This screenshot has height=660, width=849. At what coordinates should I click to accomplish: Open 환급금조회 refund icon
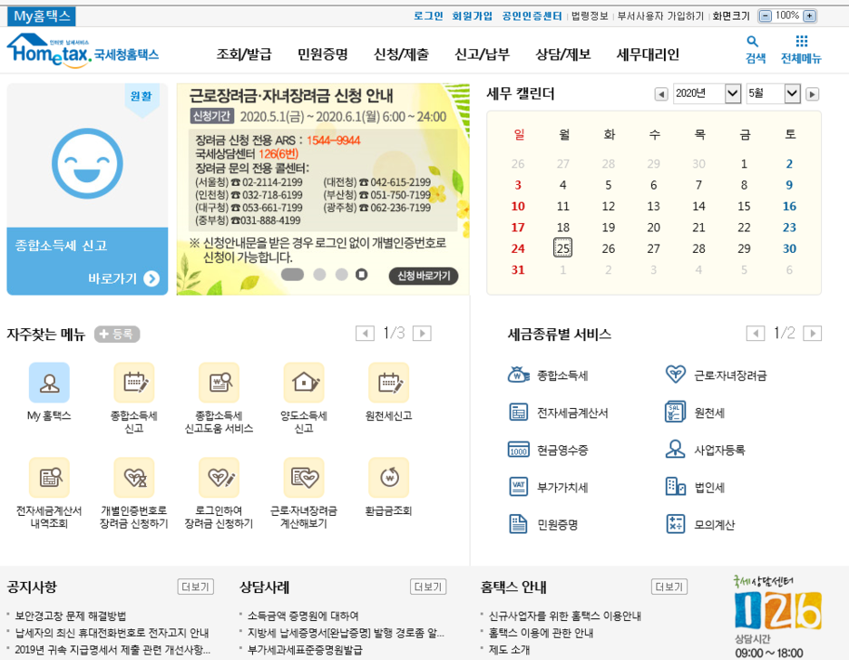389,478
